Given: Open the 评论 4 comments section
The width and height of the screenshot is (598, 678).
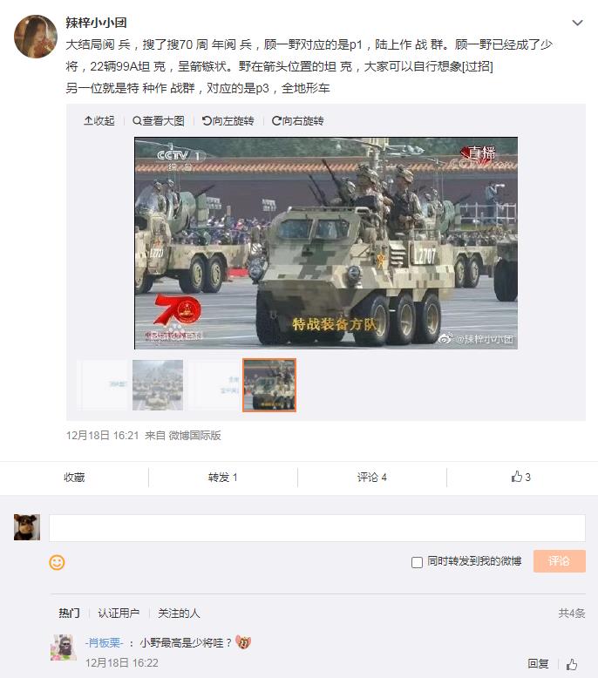Looking at the screenshot, I should point(372,478).
